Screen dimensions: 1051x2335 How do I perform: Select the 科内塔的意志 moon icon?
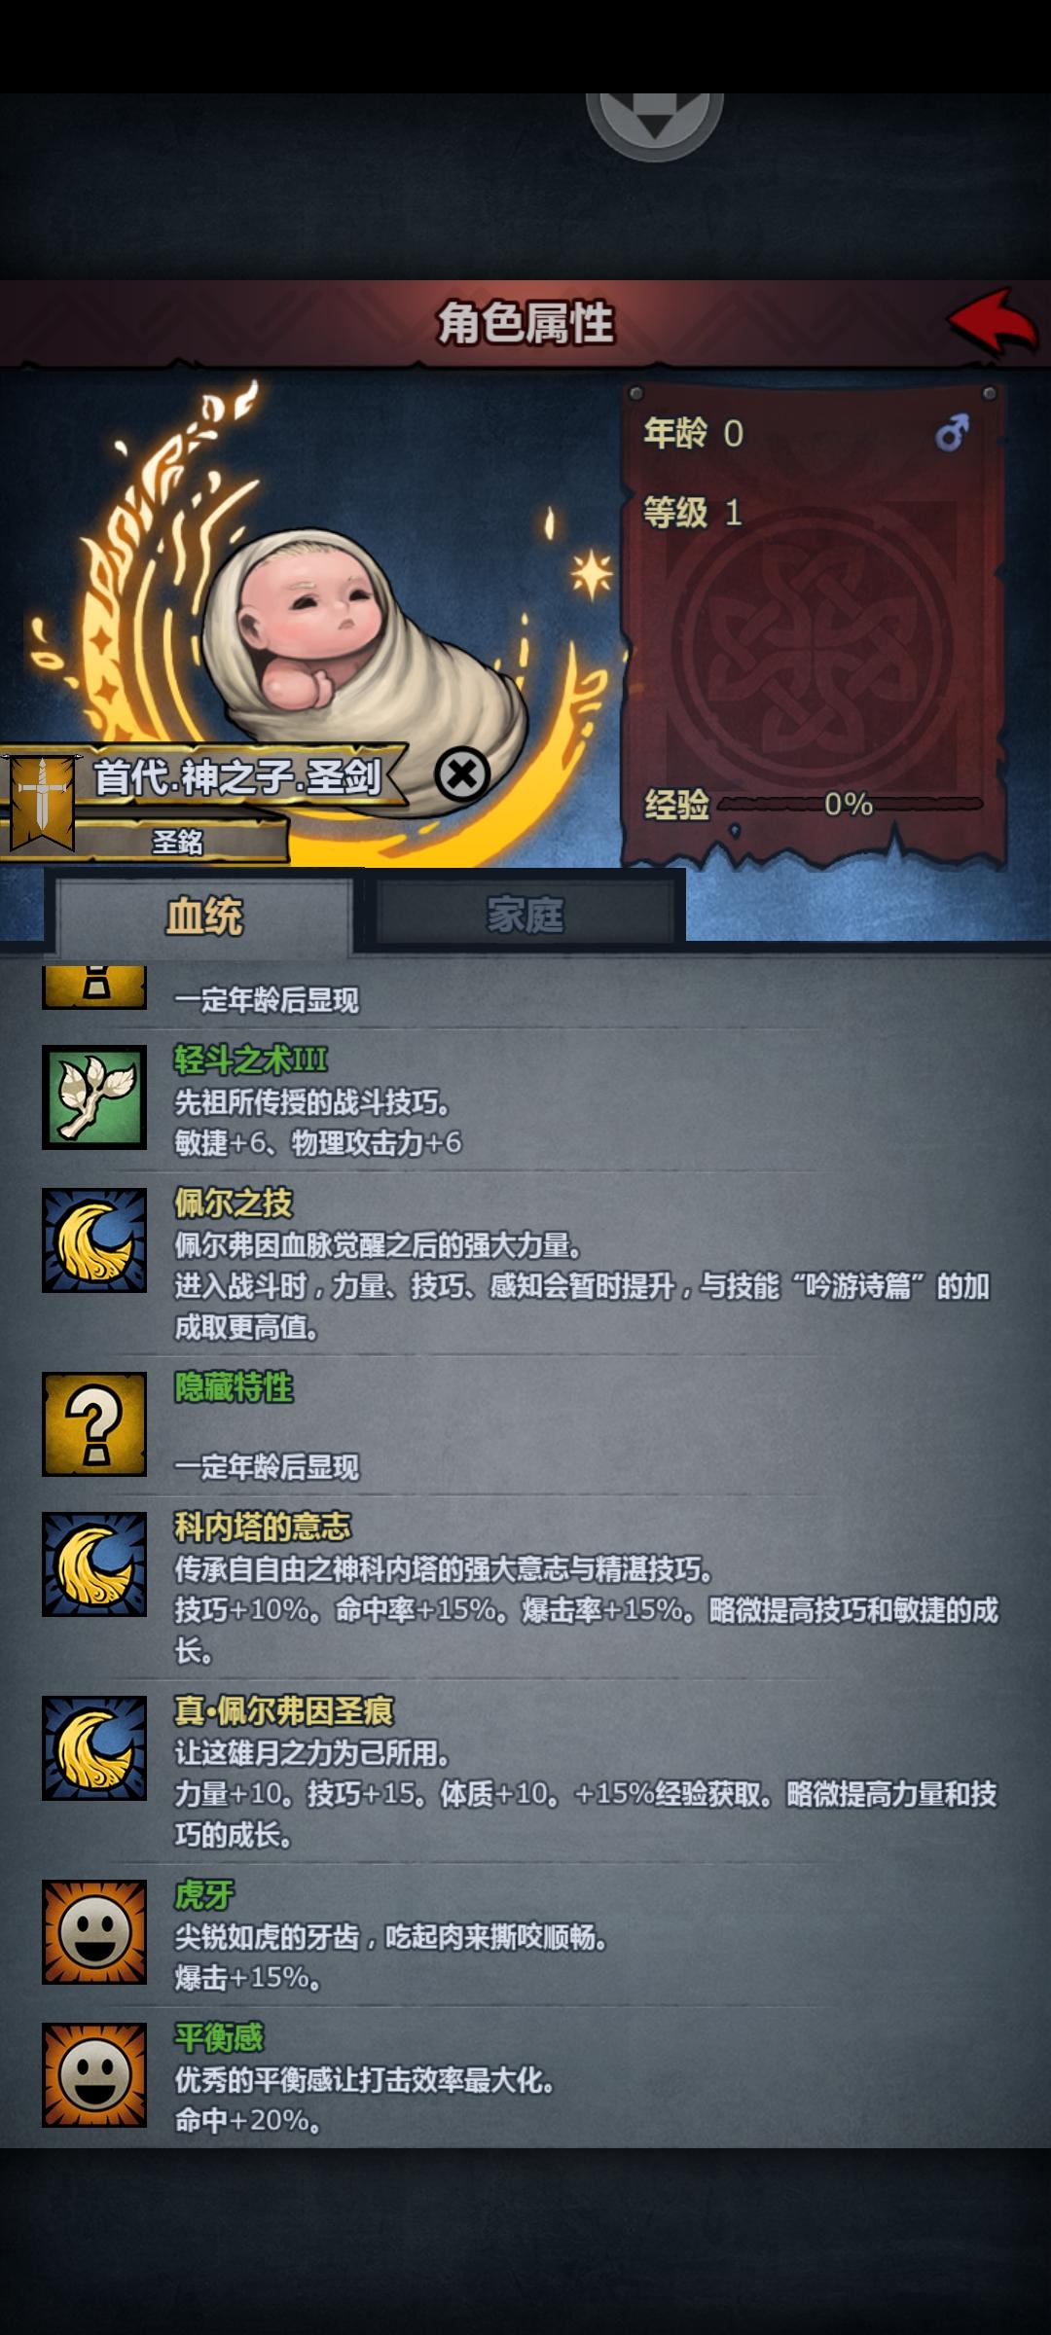pos(94,1564)
